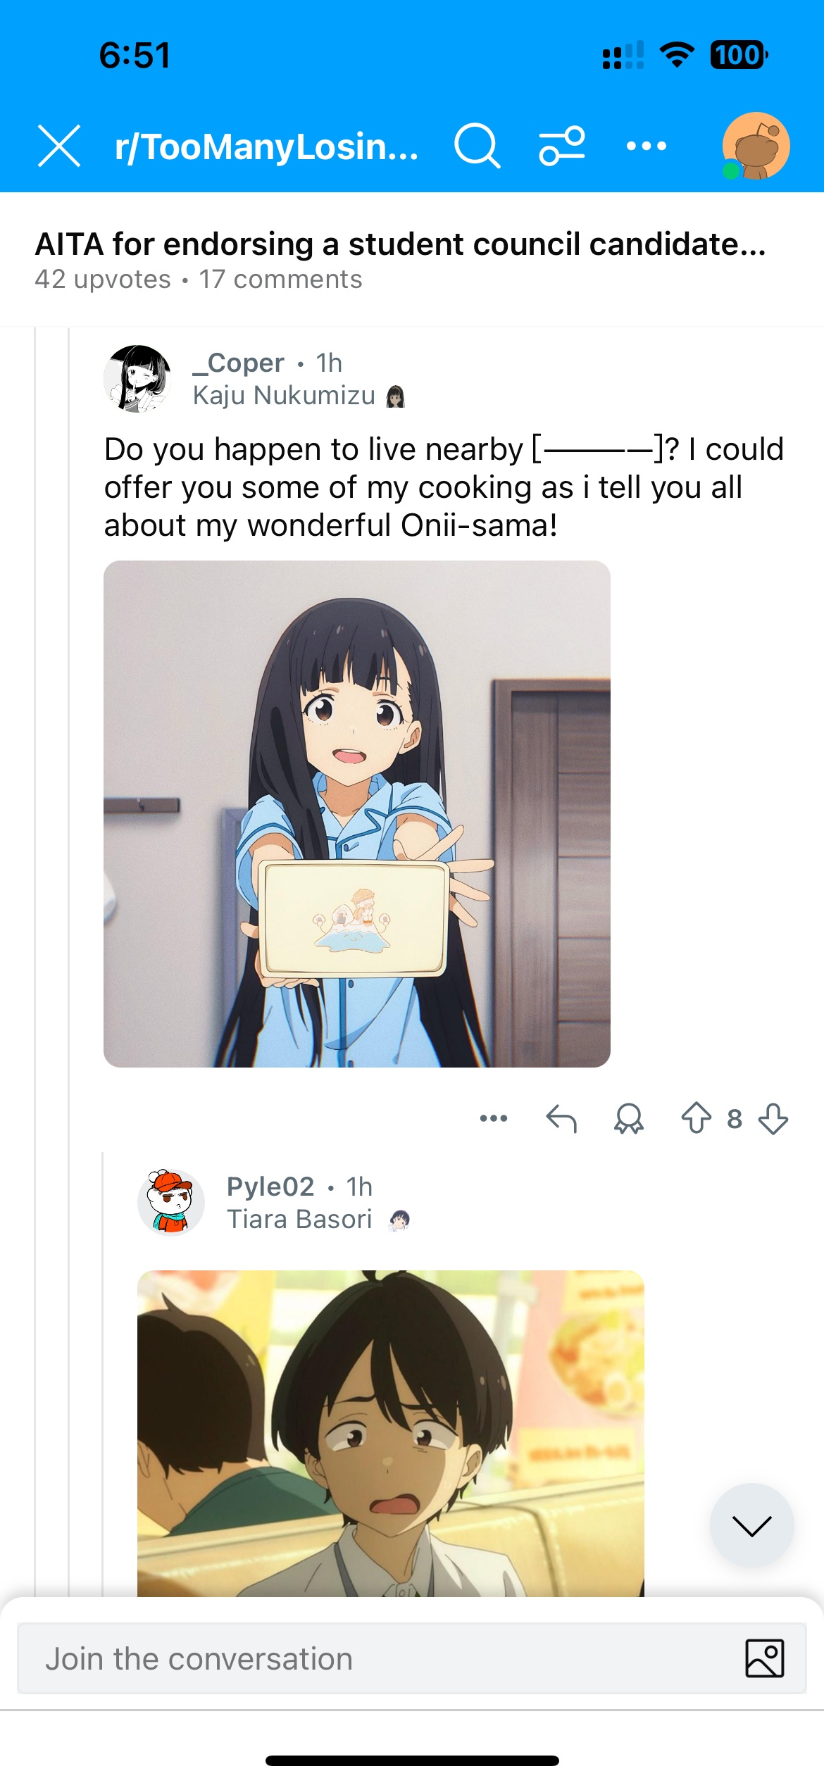
Task: Jump to next comment chevron button
Action: (751, 1525)
